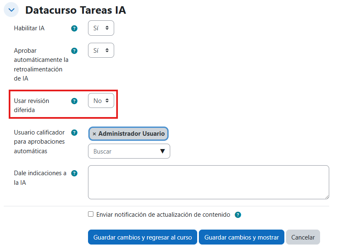The image size is (340, 252).
Task: Open the Usar revisión diferida dropdown
Action: 101,100
